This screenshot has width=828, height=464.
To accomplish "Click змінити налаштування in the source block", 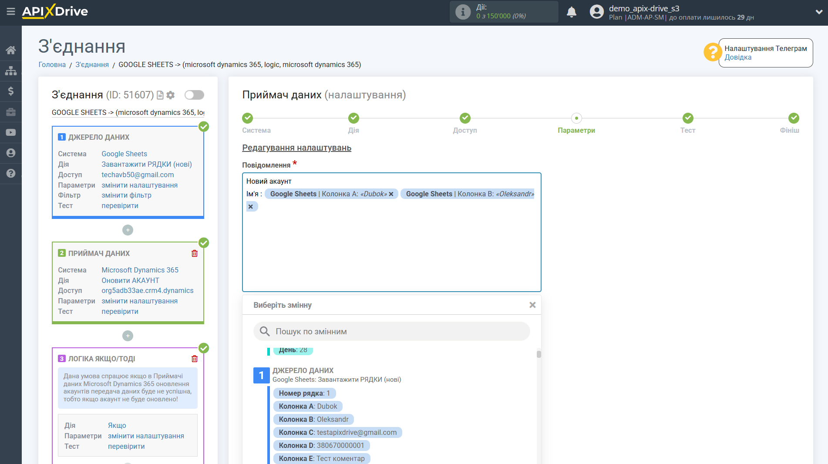I will (x=140, y=185).
